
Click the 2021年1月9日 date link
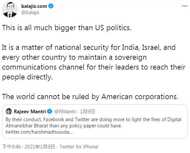40,147
